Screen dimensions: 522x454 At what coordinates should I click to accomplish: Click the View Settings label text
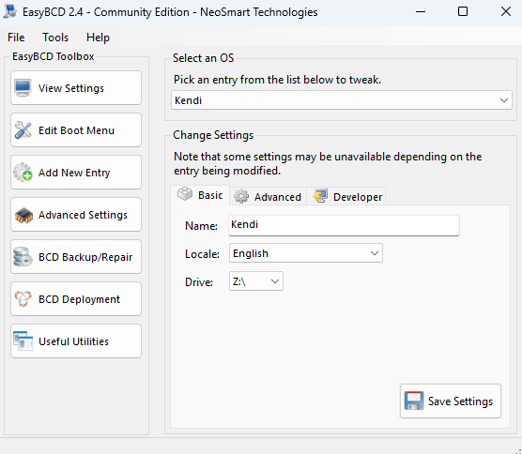coord(71,88)
